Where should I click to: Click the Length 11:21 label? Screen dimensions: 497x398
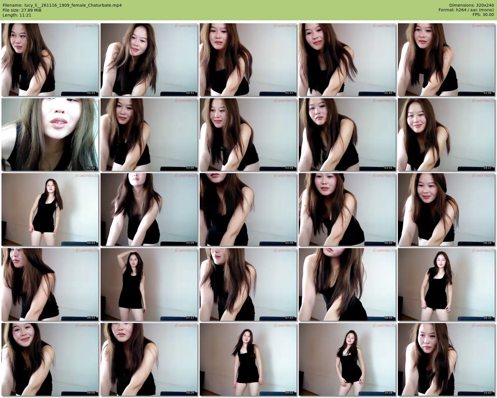(x=17, y=15)
